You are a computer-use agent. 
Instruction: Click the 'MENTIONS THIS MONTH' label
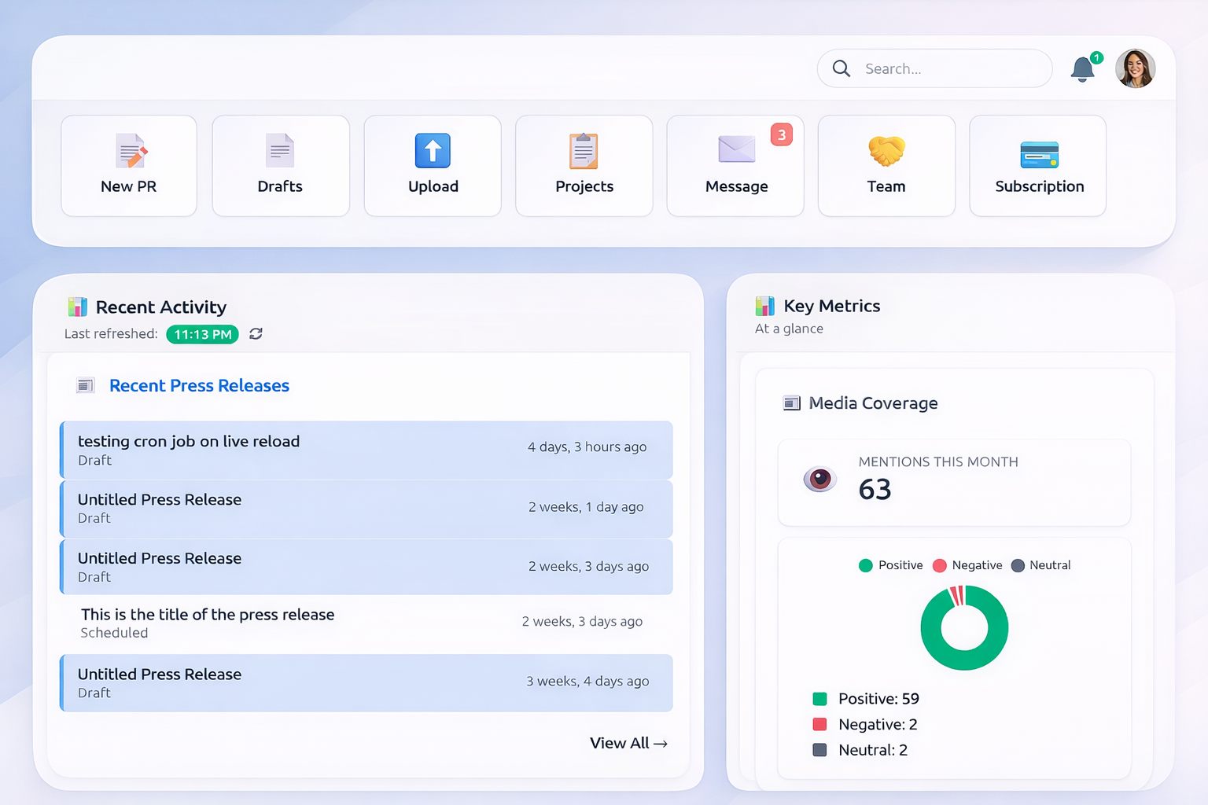[x=938, y=462]
